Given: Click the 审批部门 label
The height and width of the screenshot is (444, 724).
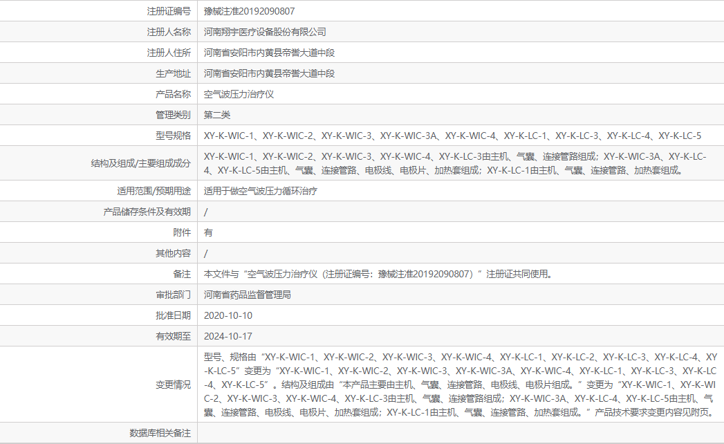Looking at the screenshot, I should click(x=173, y=295).
